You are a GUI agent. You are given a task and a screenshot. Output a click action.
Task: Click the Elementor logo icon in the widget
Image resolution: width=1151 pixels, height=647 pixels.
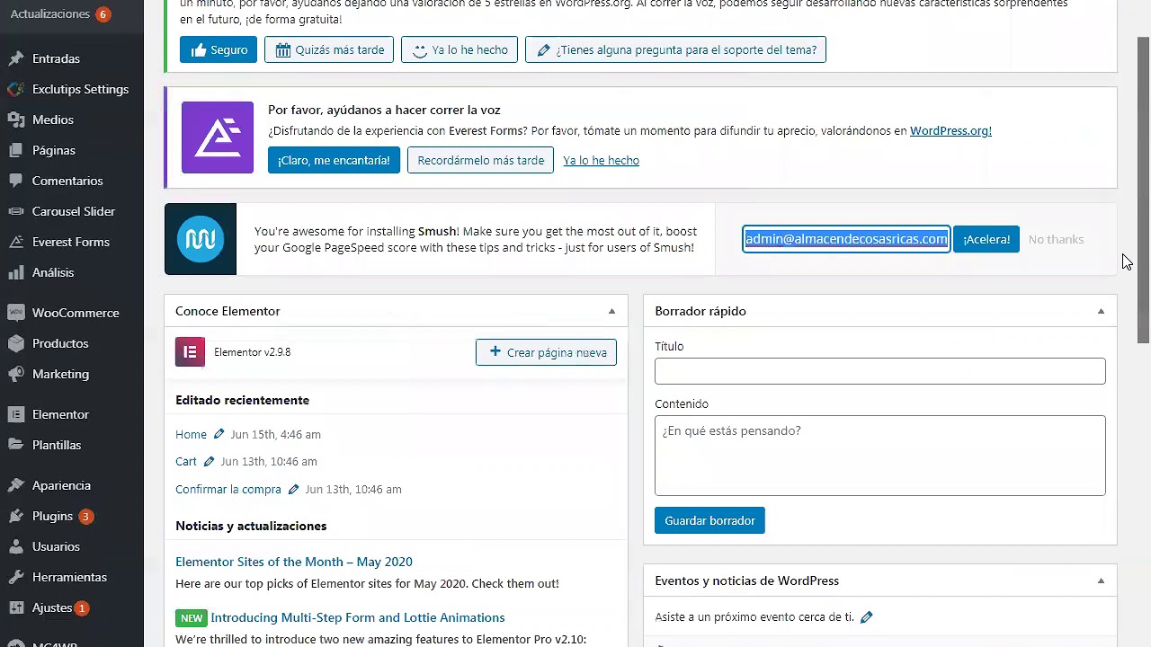190,352
